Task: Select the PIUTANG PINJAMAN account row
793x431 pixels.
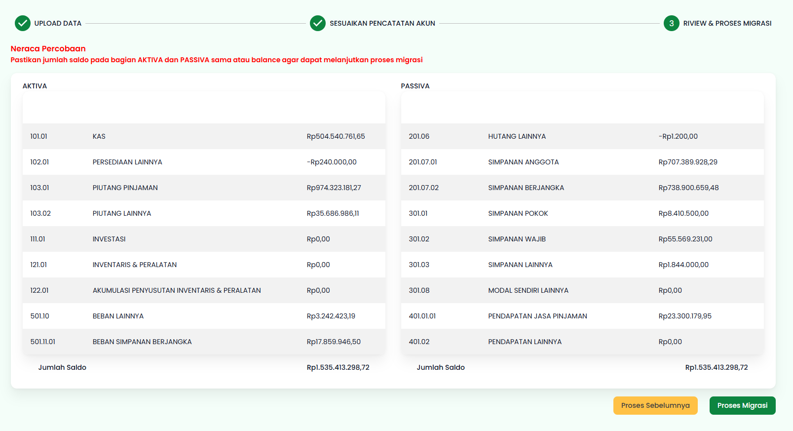Action: tap(203, 188)
